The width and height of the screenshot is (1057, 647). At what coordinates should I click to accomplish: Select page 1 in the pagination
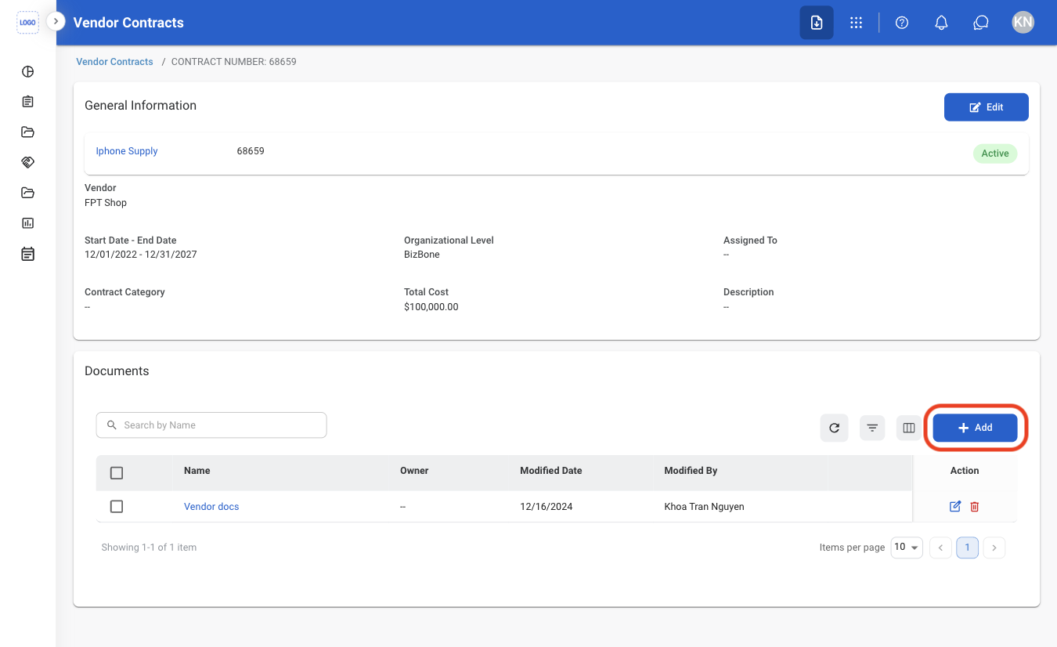point(967,548)
